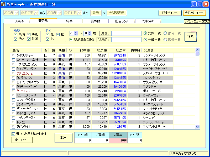
Task: Click the 馬名 input field
Action: 126,33
